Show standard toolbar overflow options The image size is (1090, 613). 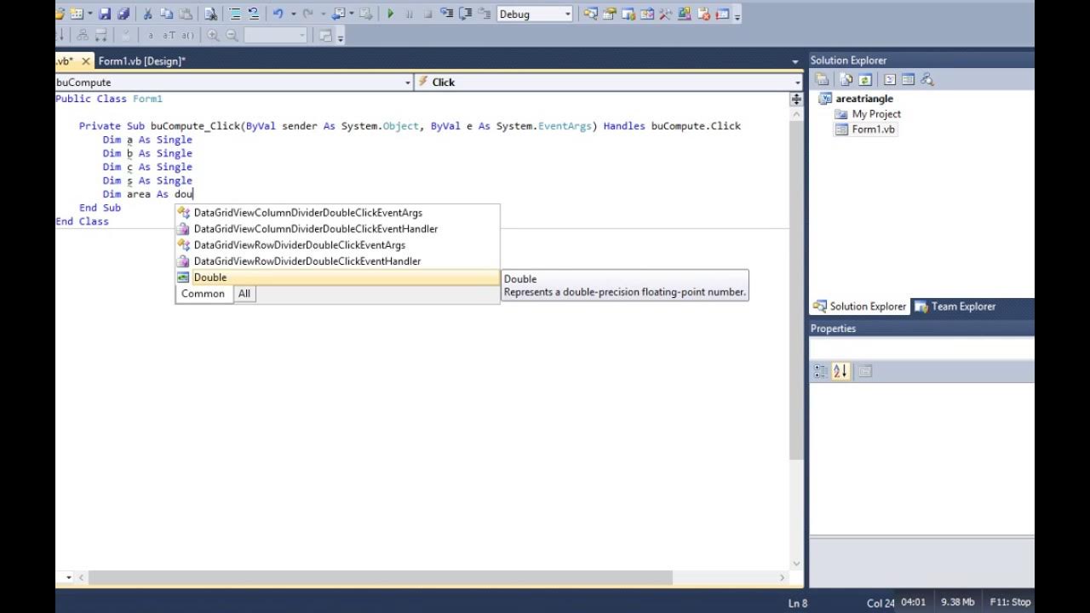(737, 15)
